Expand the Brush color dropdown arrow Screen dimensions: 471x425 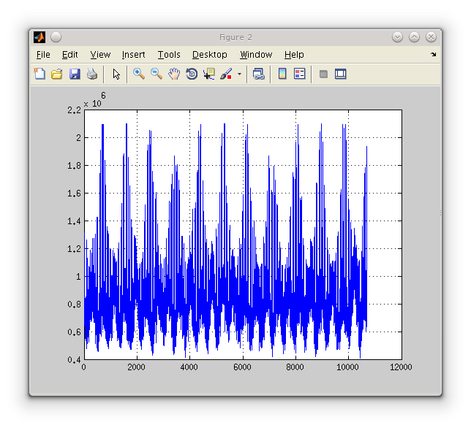239,74
